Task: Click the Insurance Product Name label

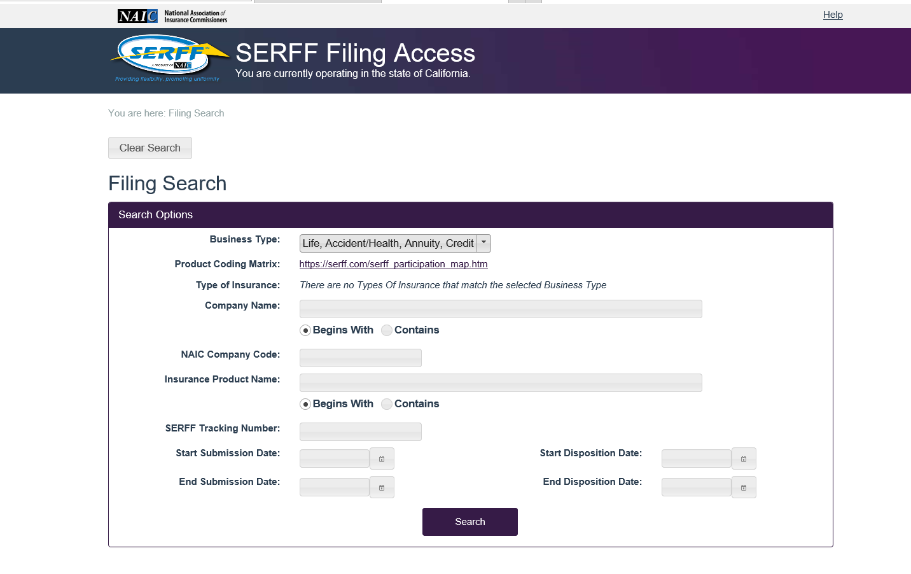Action: 222,379
